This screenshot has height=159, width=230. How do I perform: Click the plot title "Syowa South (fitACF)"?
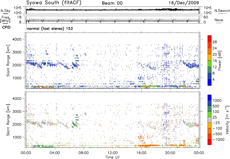(x=54, y=3)
